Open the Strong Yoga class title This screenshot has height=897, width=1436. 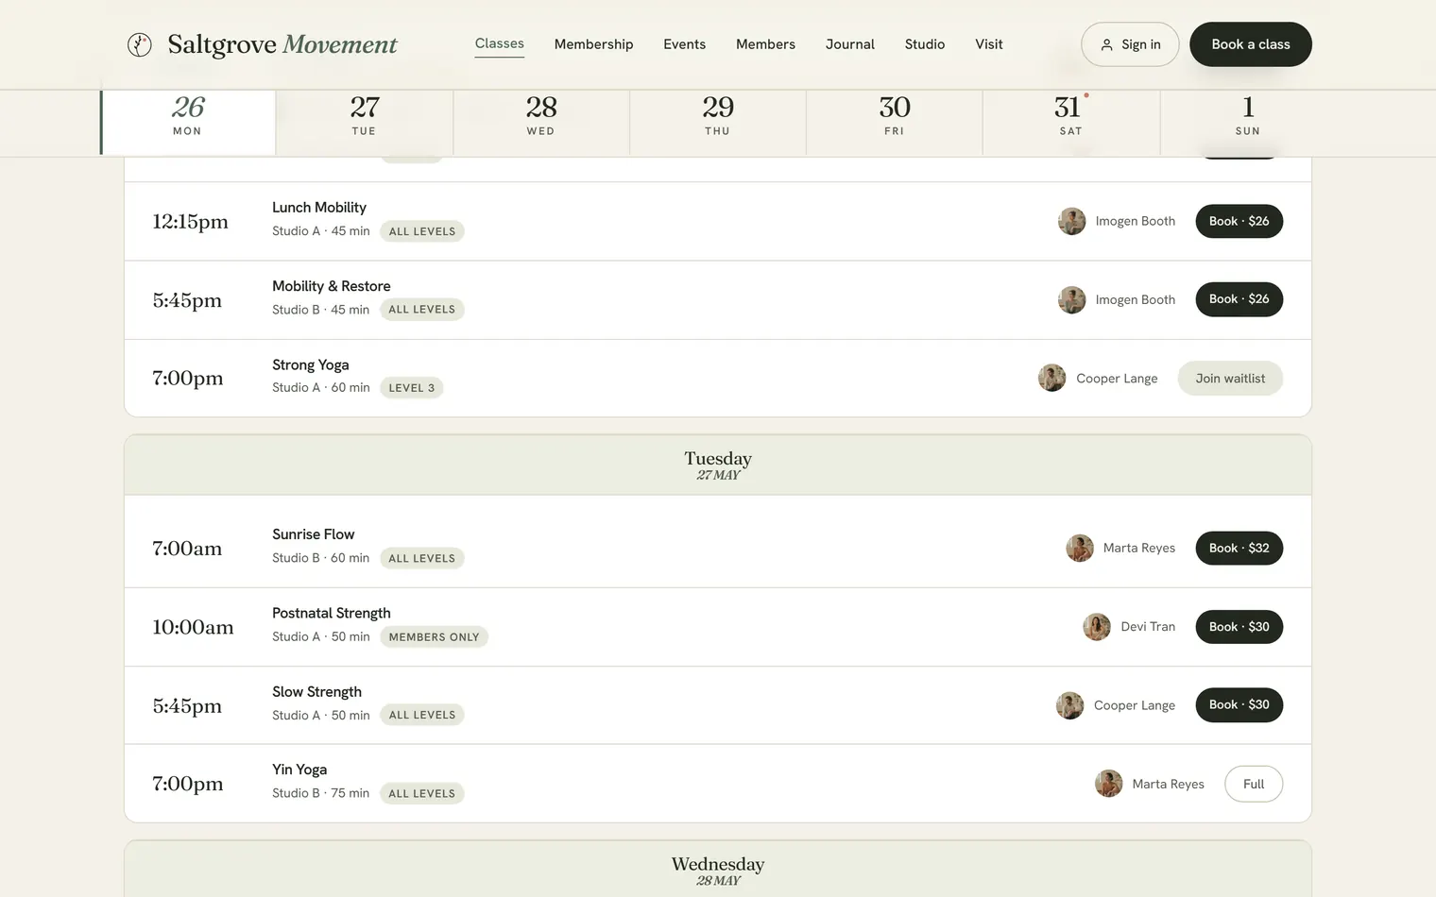[x=311, y=364]
